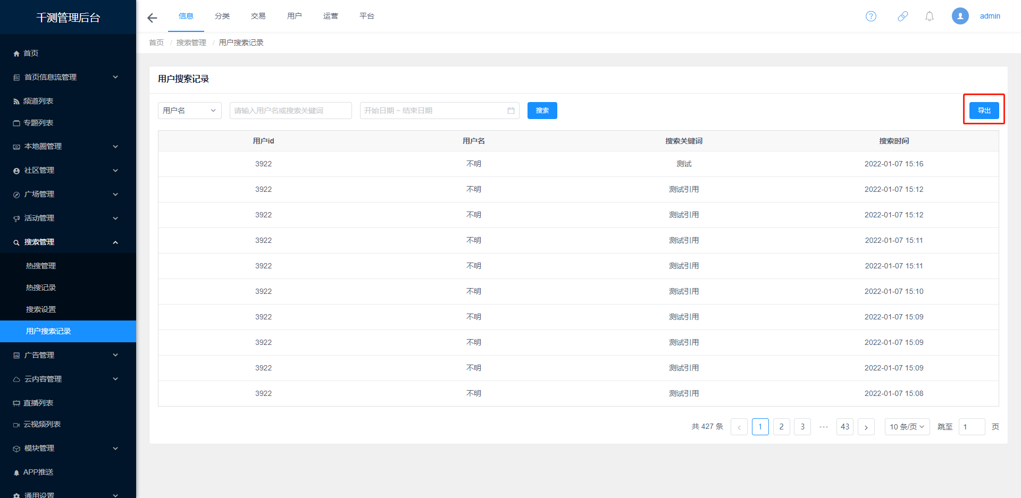Expand the 广场管理 chevron
The image size is (1021, 498).
pyautogui.click(x=115, y=194)
